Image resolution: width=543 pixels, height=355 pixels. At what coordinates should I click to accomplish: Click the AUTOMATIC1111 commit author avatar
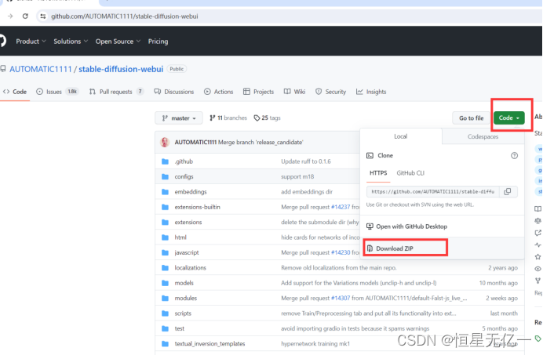point(165,142)
